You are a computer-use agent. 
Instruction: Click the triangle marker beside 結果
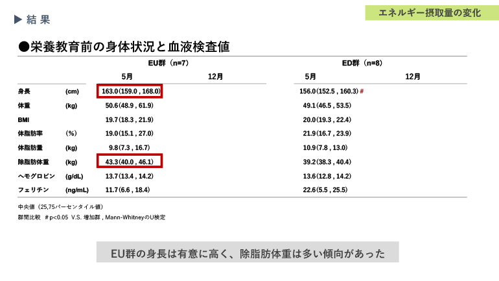click(x=18, y=19)
